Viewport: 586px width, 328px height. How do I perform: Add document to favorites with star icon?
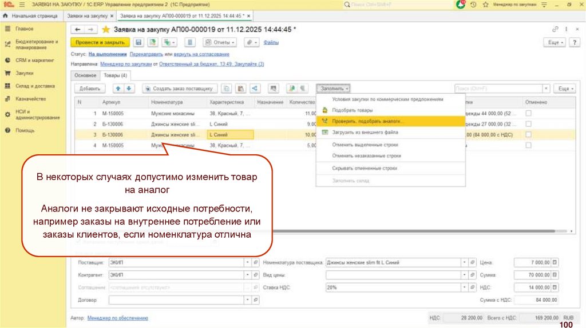[x=105, y=29]
